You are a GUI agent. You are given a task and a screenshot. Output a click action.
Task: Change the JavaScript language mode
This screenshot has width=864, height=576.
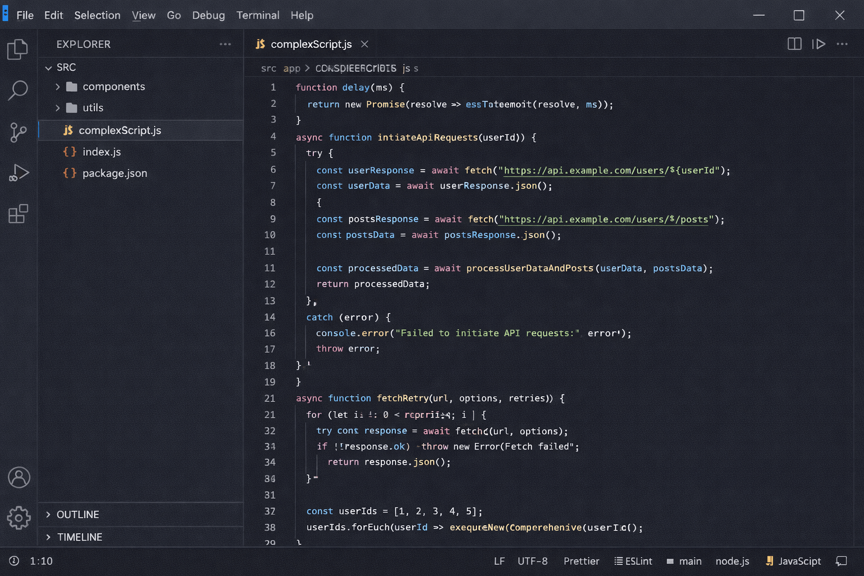point(799,561)
